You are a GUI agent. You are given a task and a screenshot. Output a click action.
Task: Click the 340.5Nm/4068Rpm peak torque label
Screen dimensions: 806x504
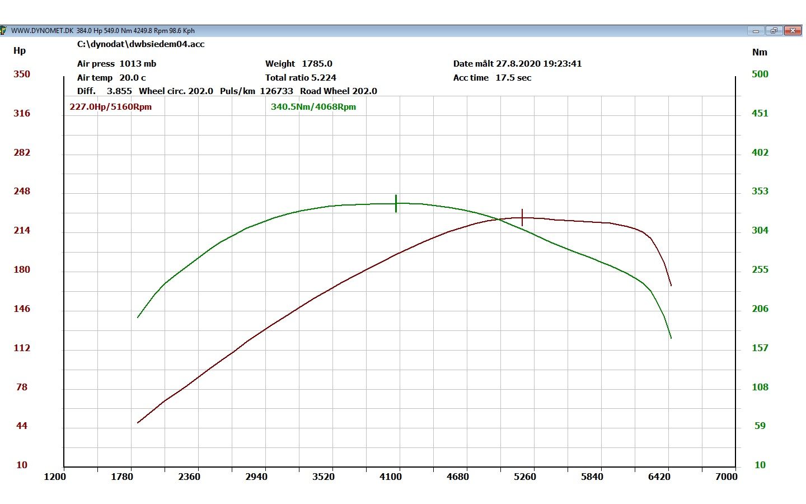(313, 107)
